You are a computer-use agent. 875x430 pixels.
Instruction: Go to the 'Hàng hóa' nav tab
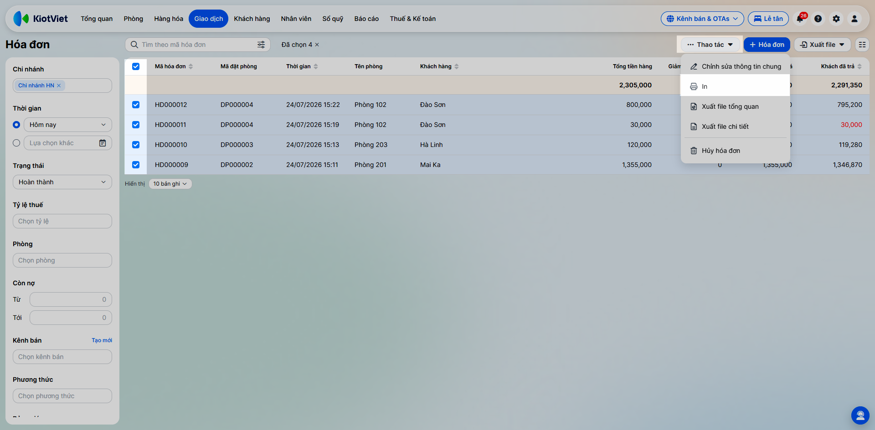[x=169, y=19]
